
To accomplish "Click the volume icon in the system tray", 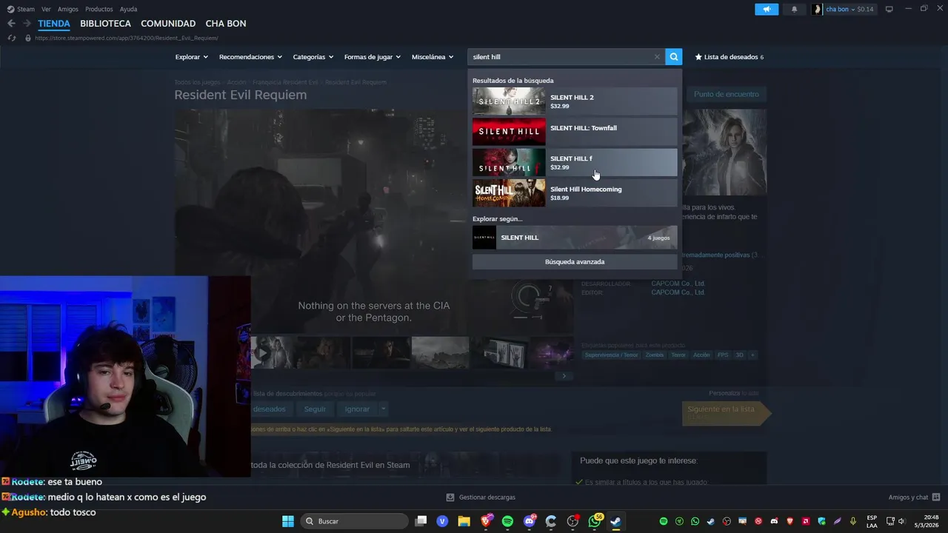I will coord(901,521).
